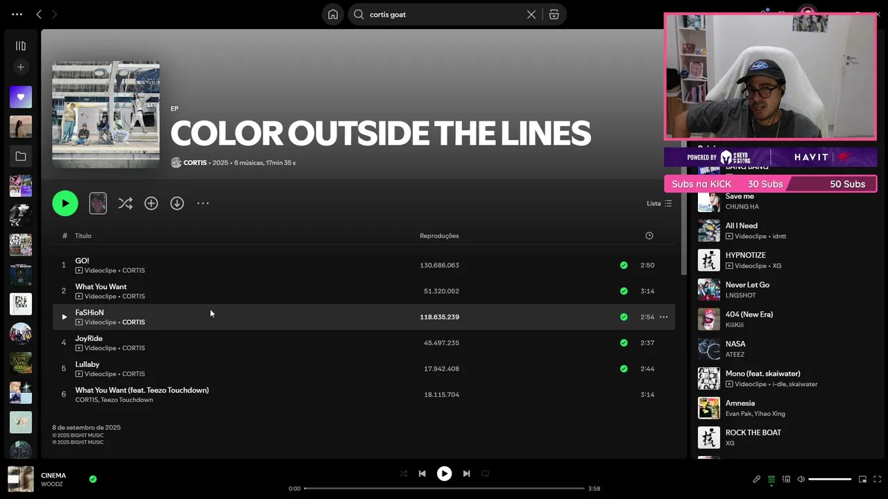Toggle the saved checkmark for JoyRide
888x499 pixels.
(624, 343)
